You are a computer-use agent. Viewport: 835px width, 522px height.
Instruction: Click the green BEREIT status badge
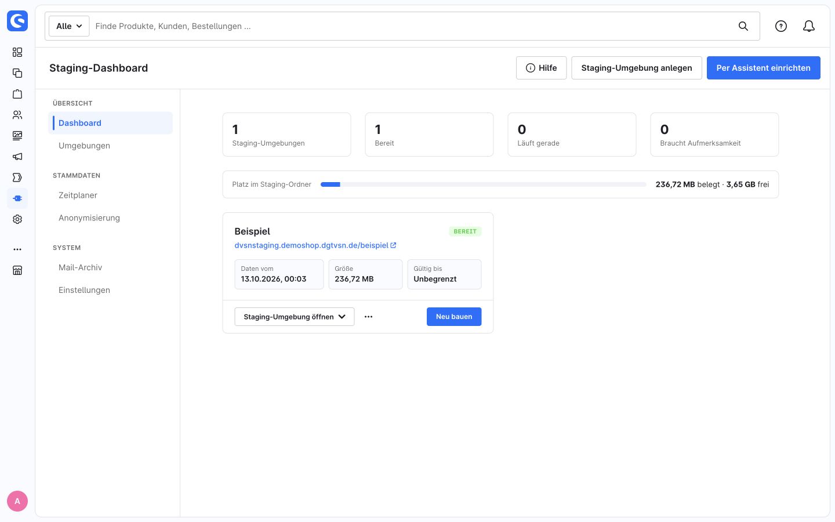465,231
